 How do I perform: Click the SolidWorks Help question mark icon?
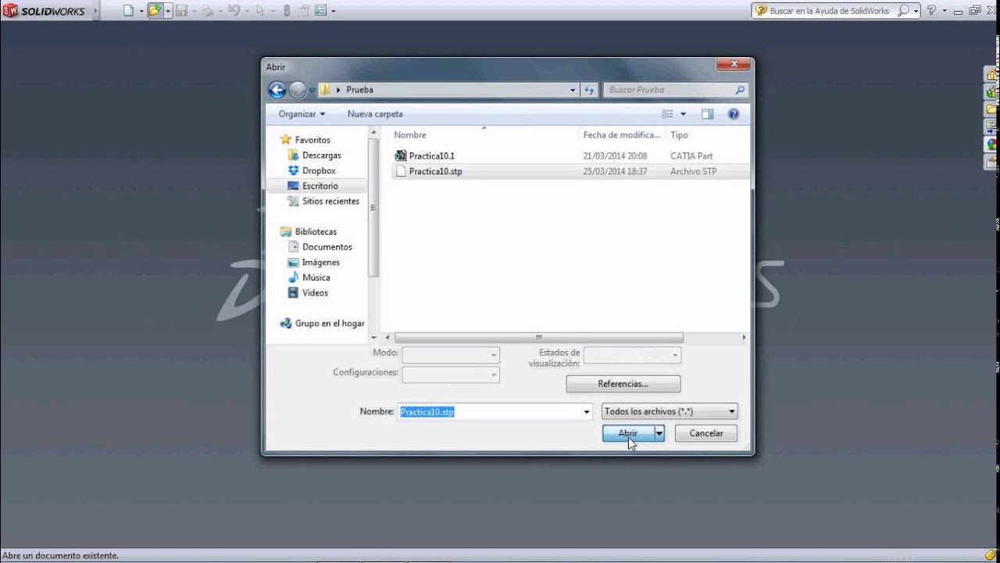click(x=931, y=11)
